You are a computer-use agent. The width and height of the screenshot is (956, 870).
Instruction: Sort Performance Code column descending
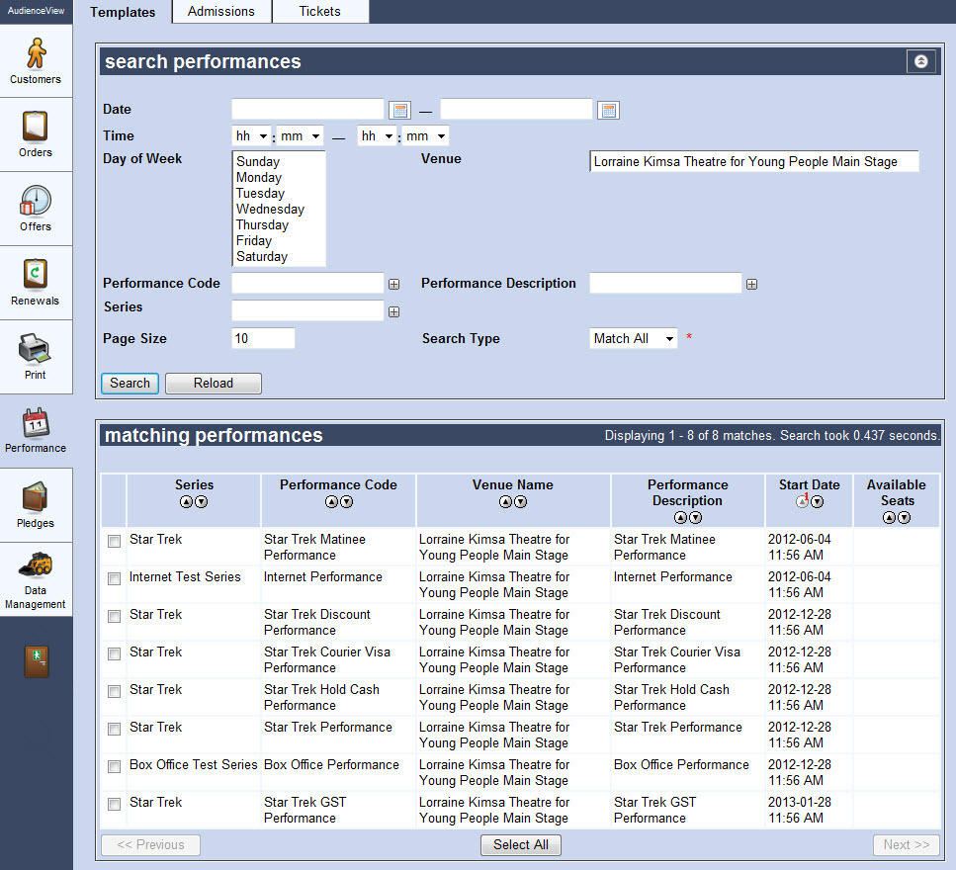(x=346, y=502)
